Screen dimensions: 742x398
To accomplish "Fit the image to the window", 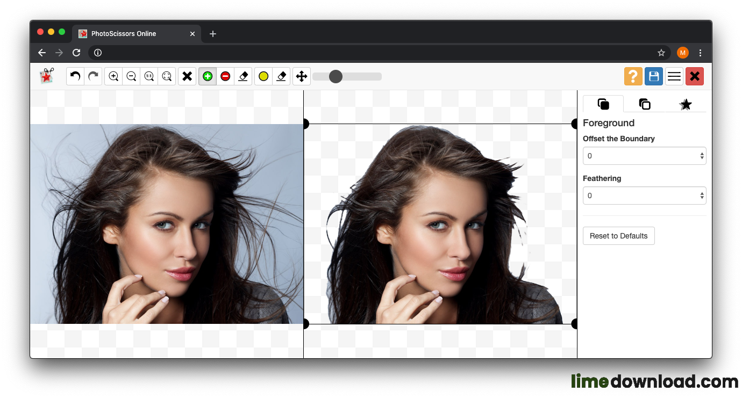I will coord(167,76).
